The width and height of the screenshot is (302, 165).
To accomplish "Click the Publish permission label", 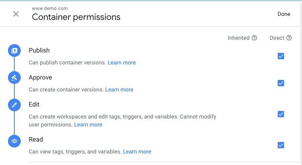I will (39, 50).
